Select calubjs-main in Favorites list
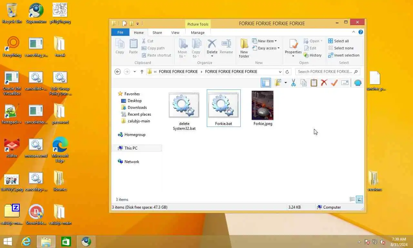The image size is (413, 248). click(x=138, y=121)
